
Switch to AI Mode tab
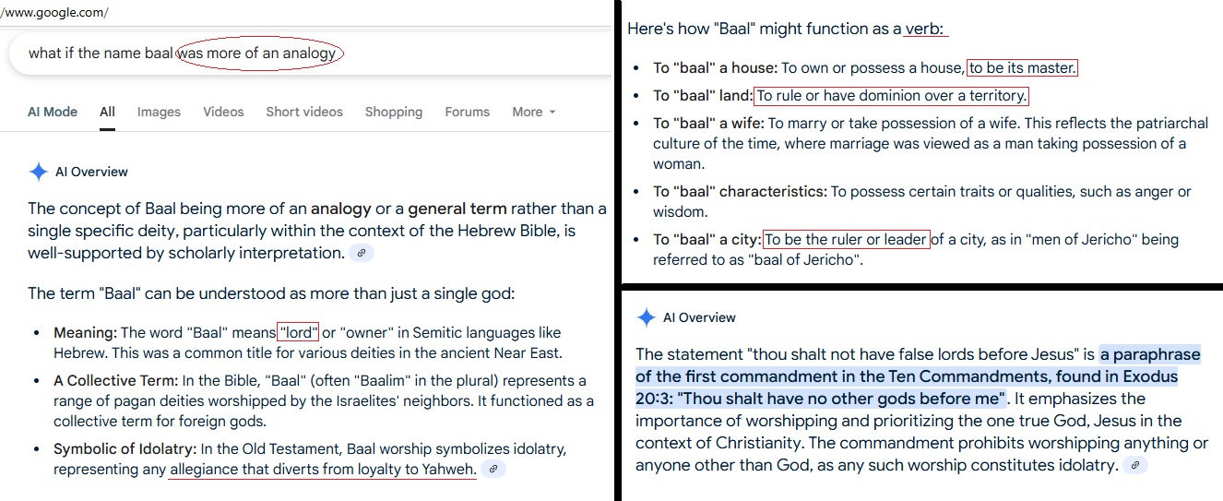53,112
